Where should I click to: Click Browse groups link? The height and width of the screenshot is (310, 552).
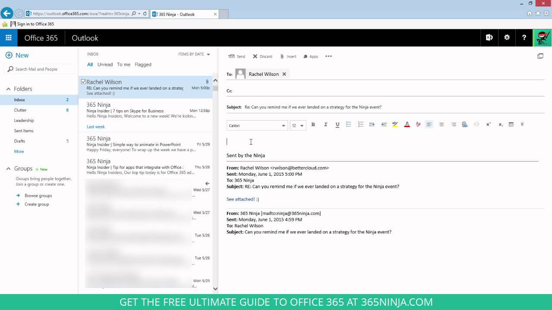point(38,195)
